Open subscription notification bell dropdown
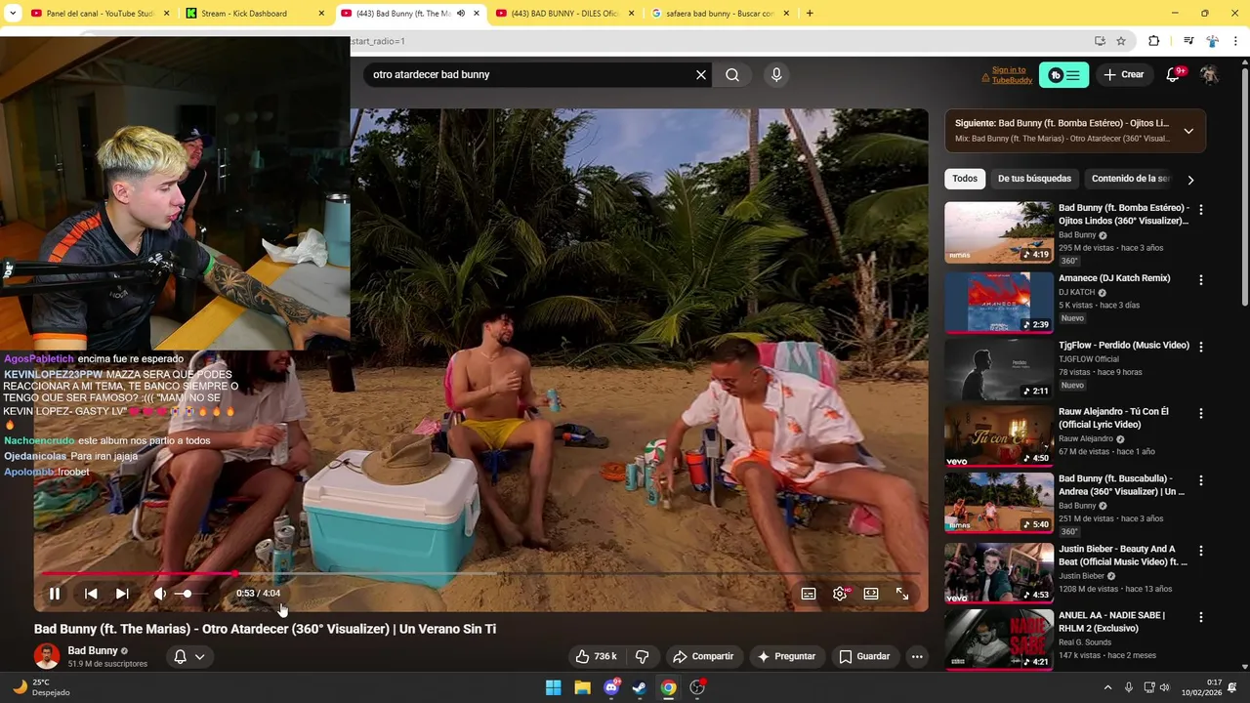 coord(189,656)
